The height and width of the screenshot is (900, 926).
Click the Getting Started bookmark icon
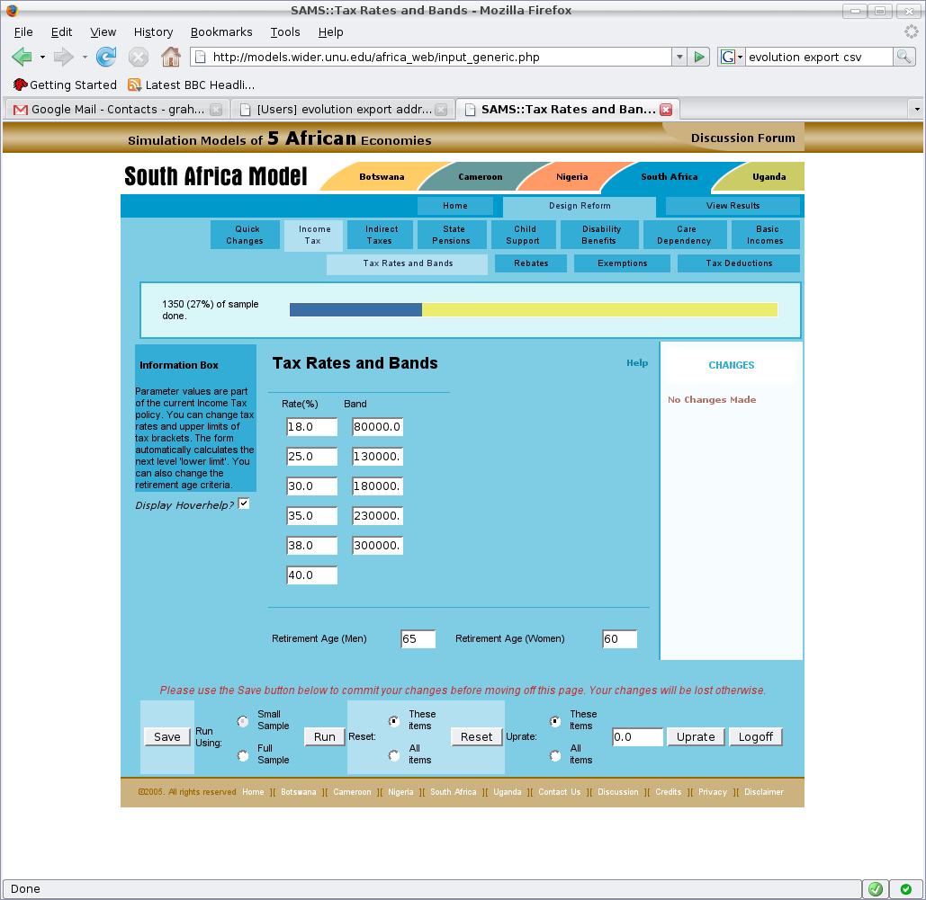[x=18, y=85]
